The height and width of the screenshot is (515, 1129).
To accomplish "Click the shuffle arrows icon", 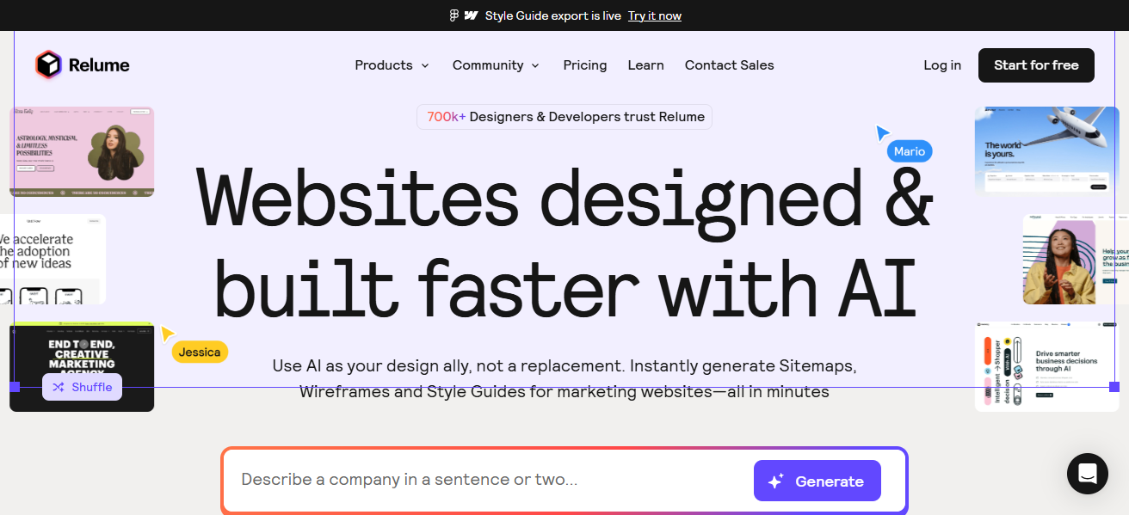I will coord(59,387).
